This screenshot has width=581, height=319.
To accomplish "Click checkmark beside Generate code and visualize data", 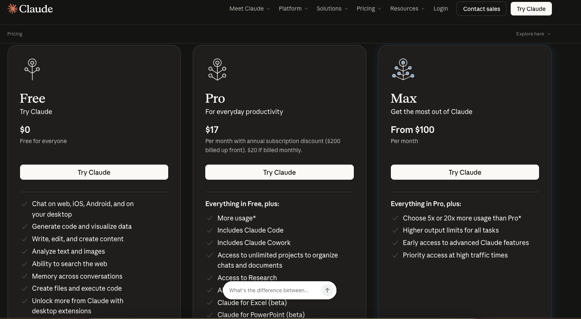I will point(25,227).
